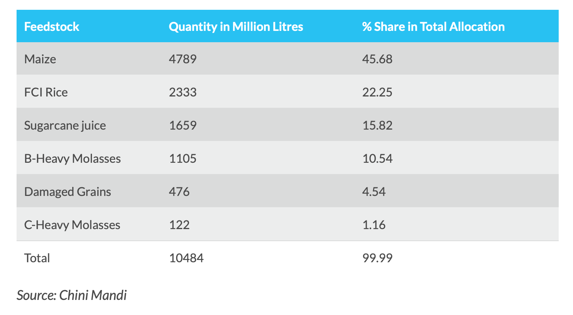Click the Maize quantity value 4789
The height and width of the screenshot is (315, 573).
183,59
